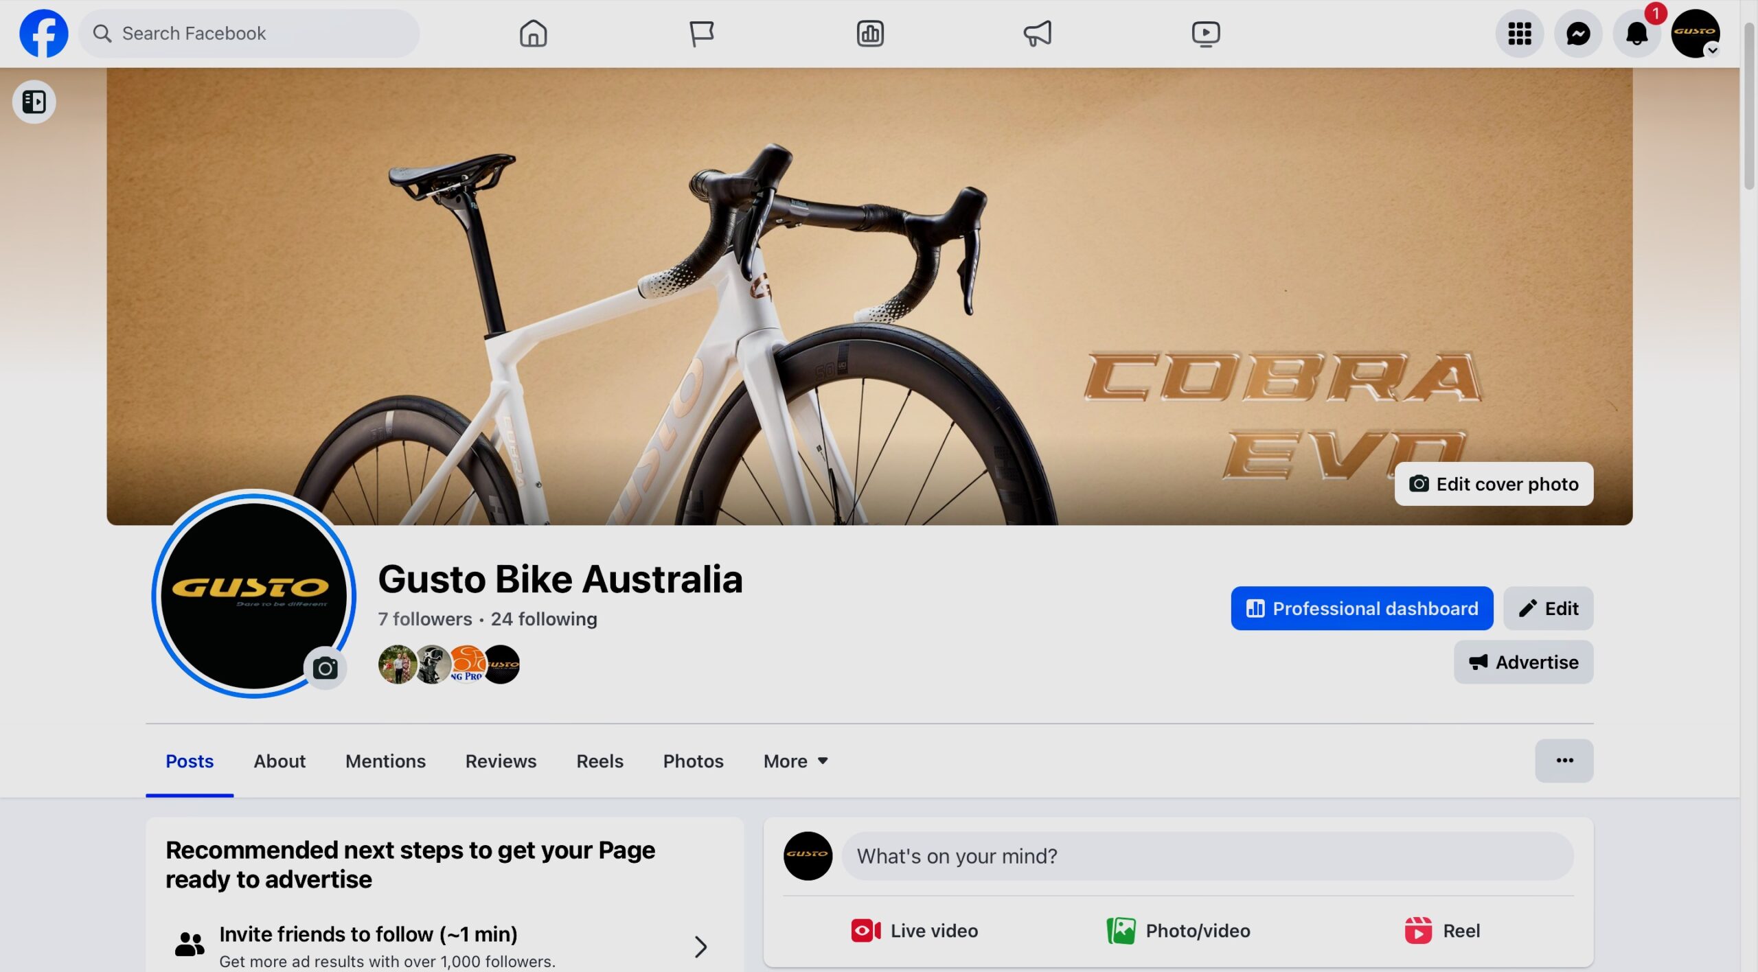The image size is (1758, 972).
Task: Open the Ad Center megaphone icon
Action: point(1037,33)
